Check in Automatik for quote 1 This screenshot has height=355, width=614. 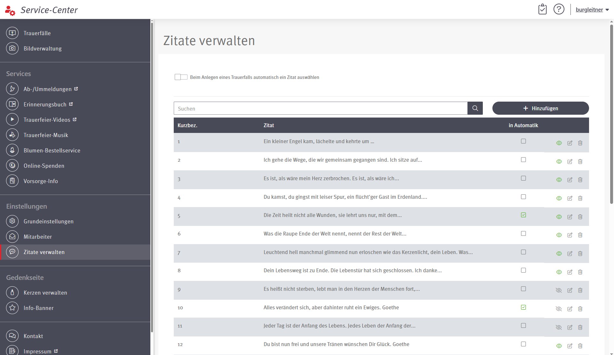click(523, 141)
